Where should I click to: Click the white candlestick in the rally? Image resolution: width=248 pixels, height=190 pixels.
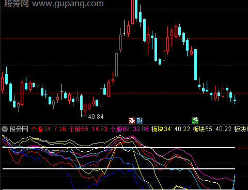point(124,28)
